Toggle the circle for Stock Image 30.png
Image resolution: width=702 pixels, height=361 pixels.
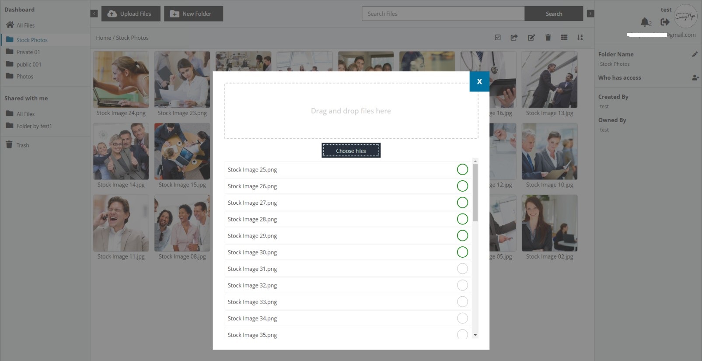462,252
